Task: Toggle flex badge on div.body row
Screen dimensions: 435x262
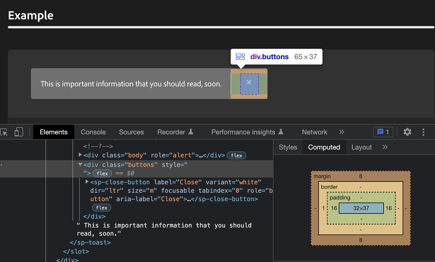Action: [236, 155]
